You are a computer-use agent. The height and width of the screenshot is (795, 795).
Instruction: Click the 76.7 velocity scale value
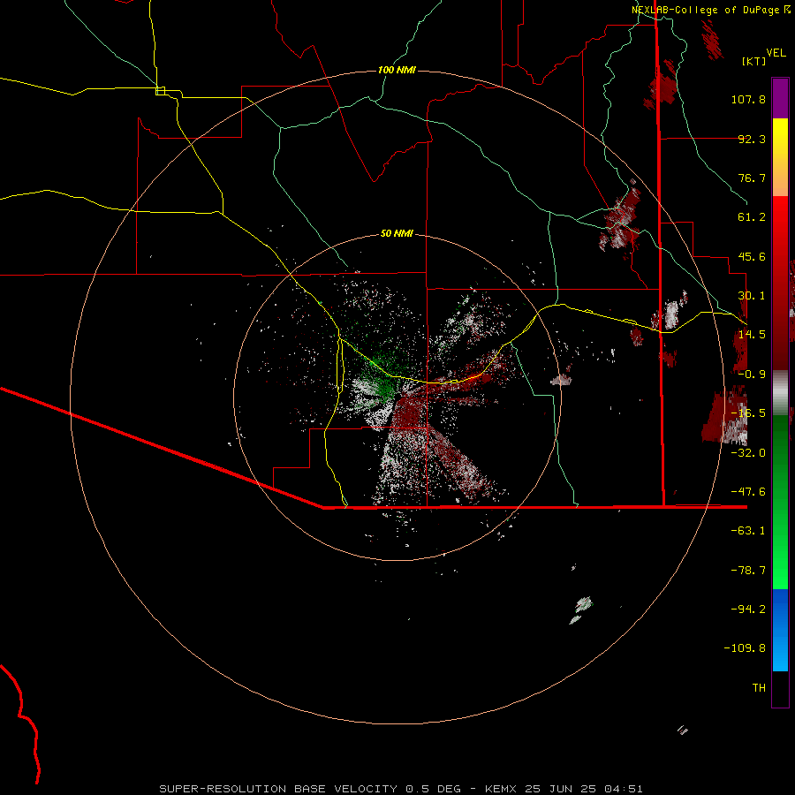click(752, 178)
